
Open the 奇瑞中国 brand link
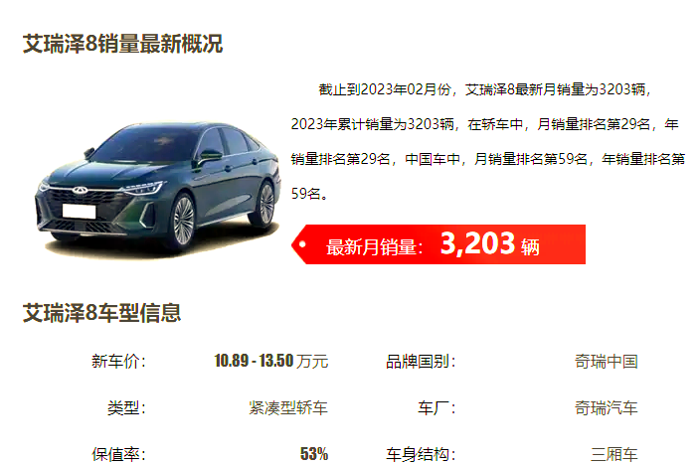(606, 361)
